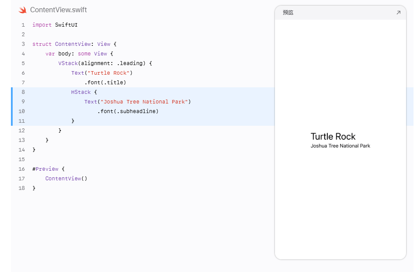This screenshot has width=417, height=272.
Task: Click Joshua Tree National Park preview text
Action: (x=341, y=146)
